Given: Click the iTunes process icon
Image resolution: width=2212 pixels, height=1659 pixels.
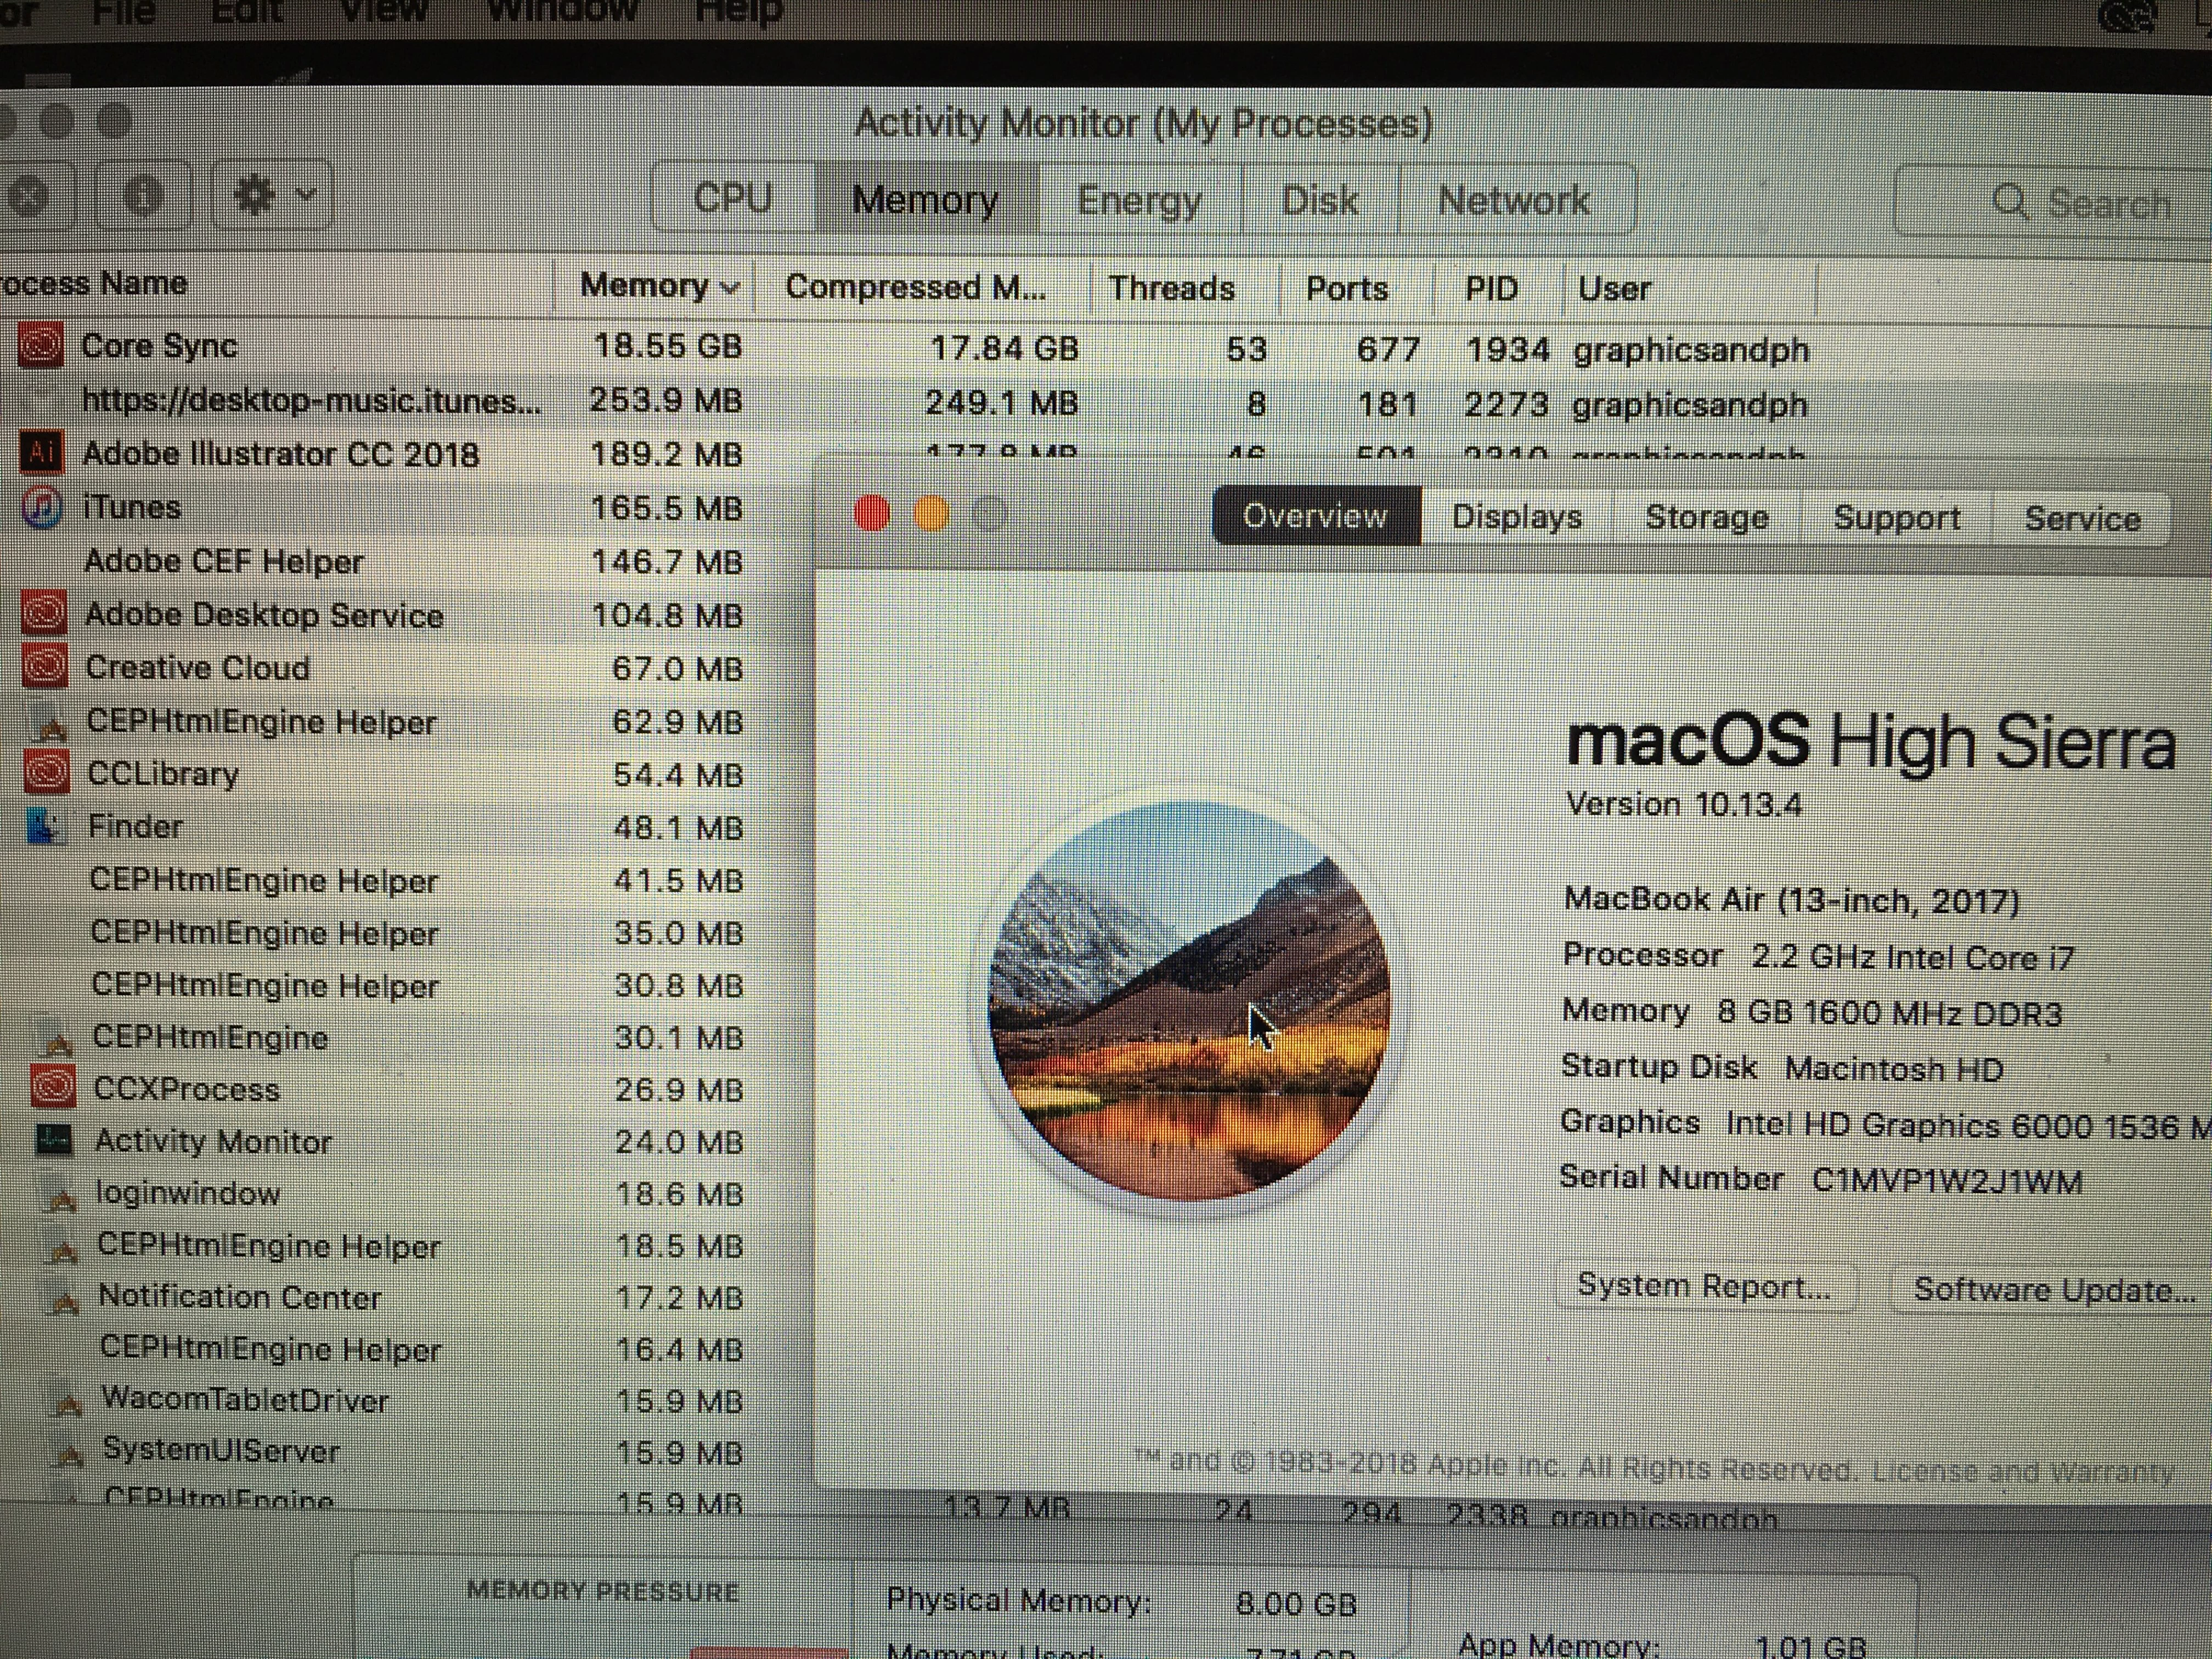Looking at the screenshot, I should pos(41,507).
